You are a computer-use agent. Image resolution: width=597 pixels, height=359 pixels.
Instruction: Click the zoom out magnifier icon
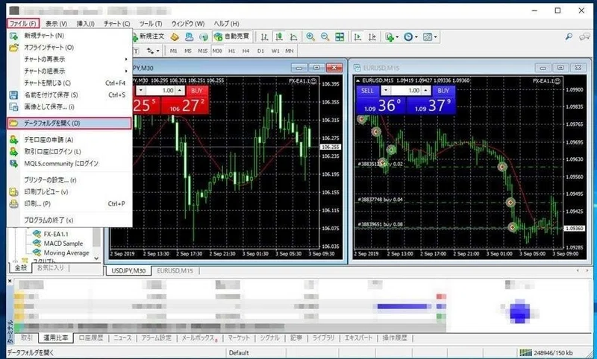[325, 36]
